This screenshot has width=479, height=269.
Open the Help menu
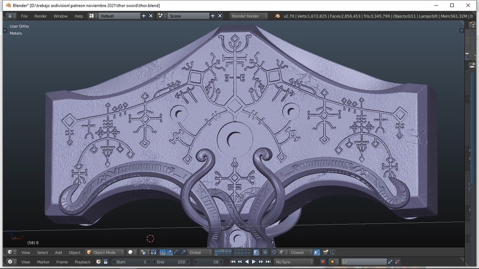click(79, 16)
